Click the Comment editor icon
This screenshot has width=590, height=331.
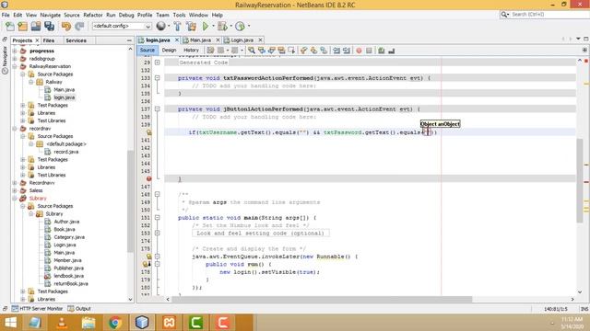point(381,51)
